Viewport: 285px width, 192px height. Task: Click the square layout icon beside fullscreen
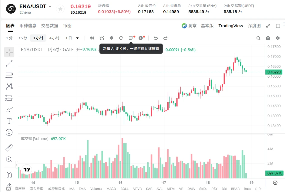278,26
